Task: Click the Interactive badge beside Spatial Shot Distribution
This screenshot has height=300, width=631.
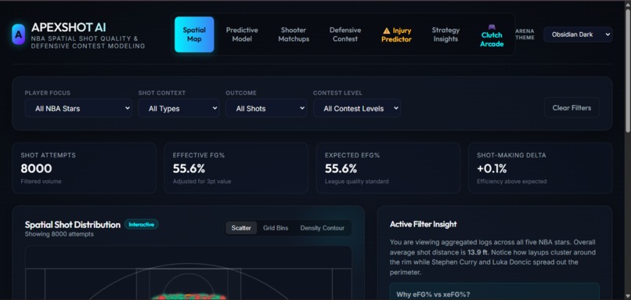Action: coord(141,225)
